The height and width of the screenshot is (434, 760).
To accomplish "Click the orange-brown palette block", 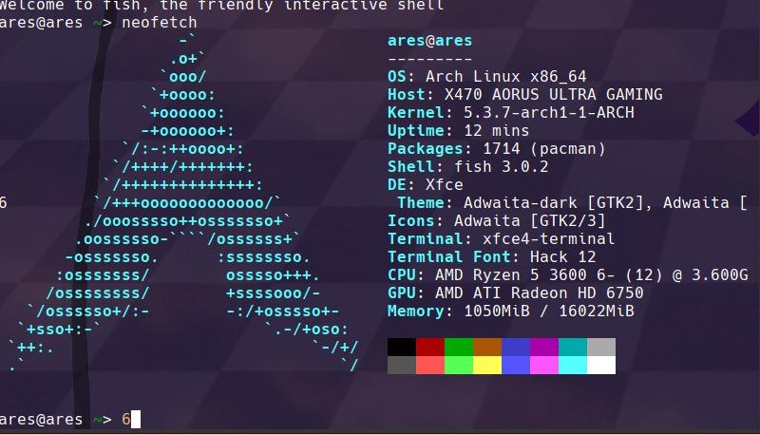I will (487, 347).
